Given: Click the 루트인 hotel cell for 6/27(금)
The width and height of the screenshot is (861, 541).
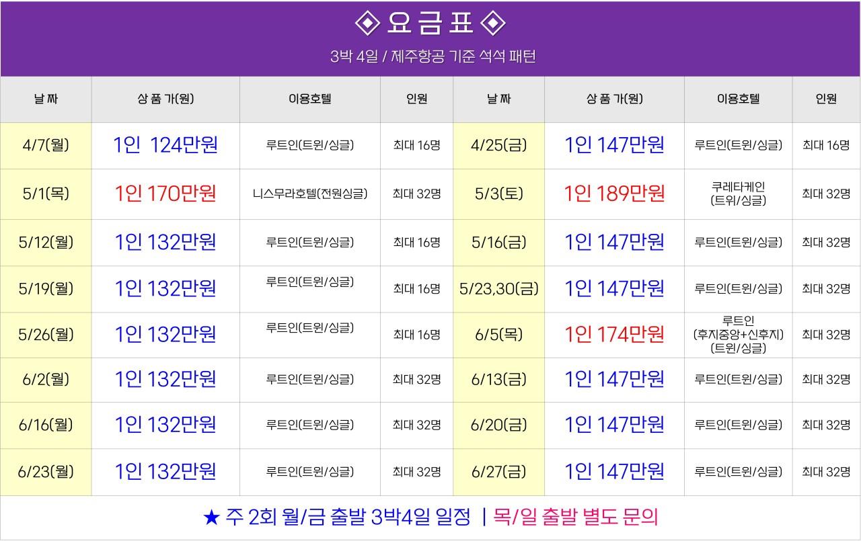Looking at the screenshot, I should (x=739, y=472).
